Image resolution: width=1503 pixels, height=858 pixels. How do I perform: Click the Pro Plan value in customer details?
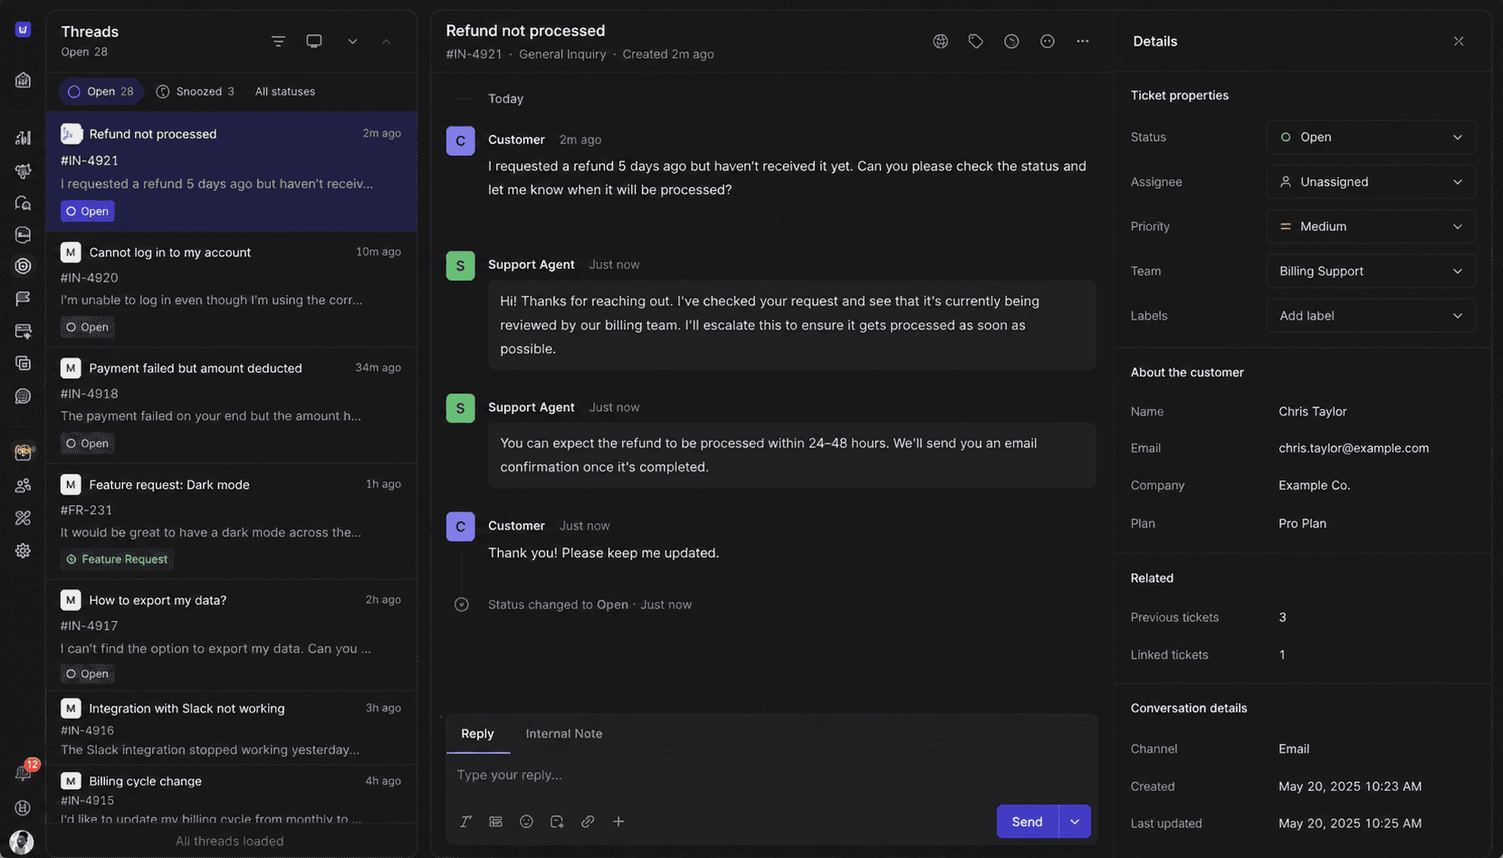coord(1302,523)
